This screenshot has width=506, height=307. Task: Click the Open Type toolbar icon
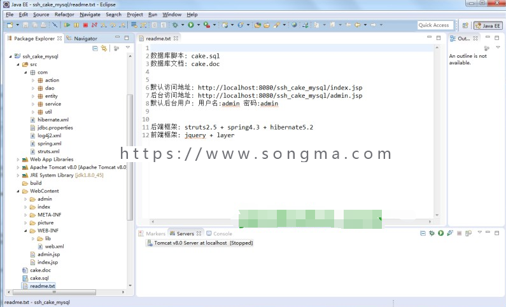coord(258,25)
